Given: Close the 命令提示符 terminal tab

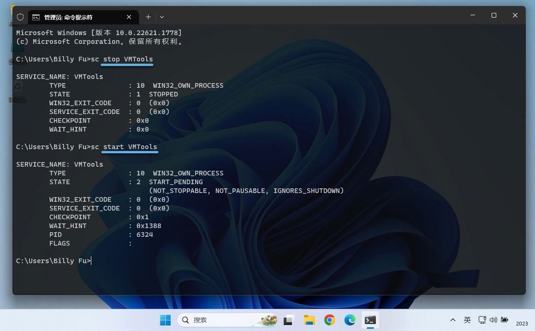Looking at the screenshot, I should [x=130, y=17].
